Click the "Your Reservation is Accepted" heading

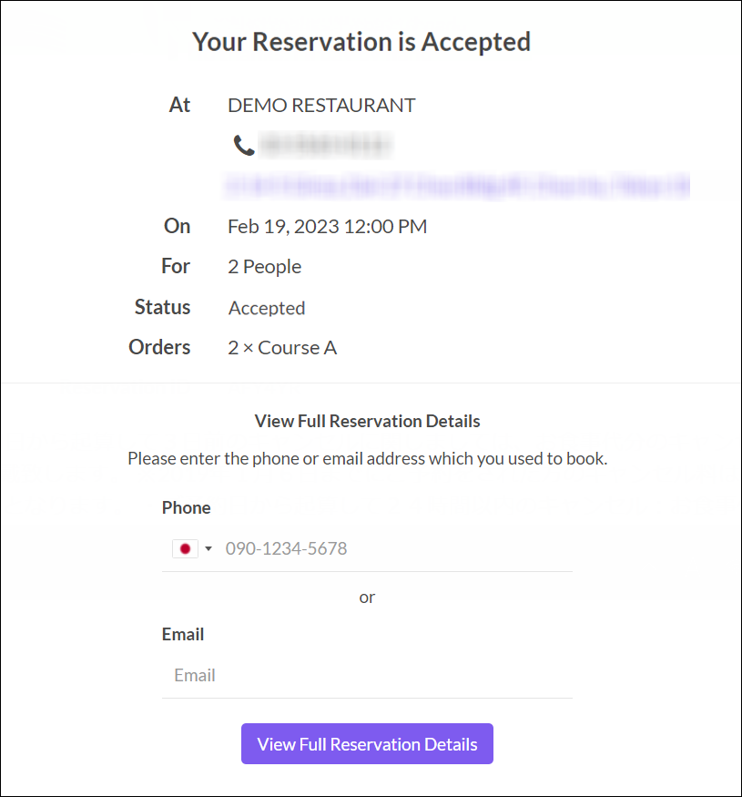point(361,42)
